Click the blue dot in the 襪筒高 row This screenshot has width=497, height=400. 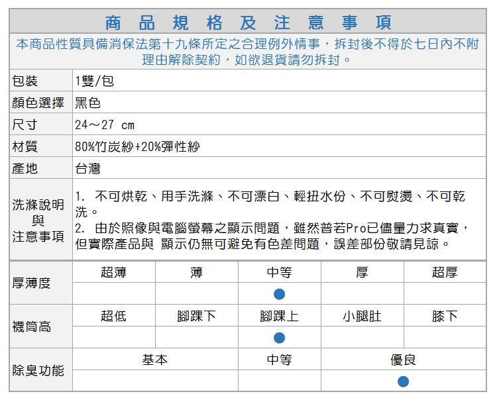(279, 338)
